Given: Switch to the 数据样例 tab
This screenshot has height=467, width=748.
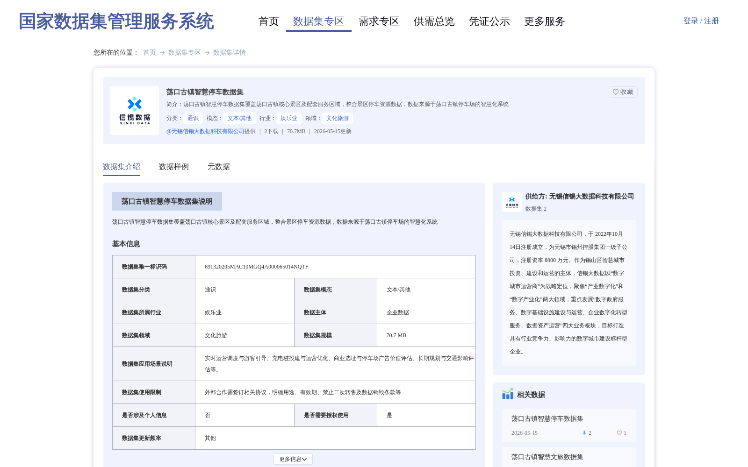Looking at the screenshot, I should click(x=174, y=167).
